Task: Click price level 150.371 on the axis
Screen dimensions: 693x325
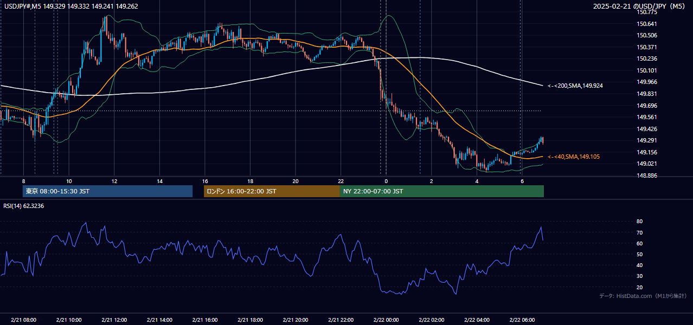Action: coord(647,47)
